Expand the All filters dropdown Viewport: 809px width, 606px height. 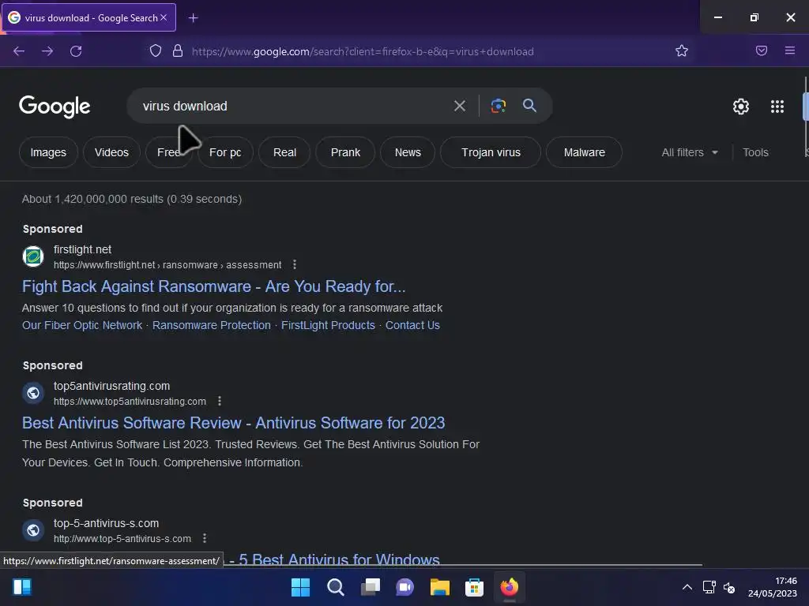click(x=689, y=152)
